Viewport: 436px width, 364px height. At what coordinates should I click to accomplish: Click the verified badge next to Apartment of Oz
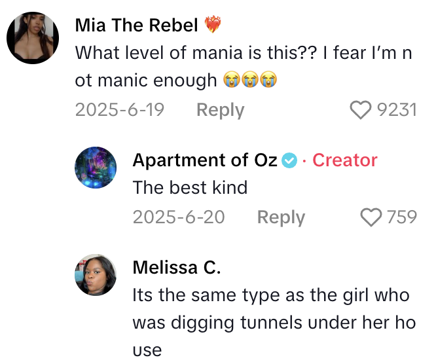(290, 160)
